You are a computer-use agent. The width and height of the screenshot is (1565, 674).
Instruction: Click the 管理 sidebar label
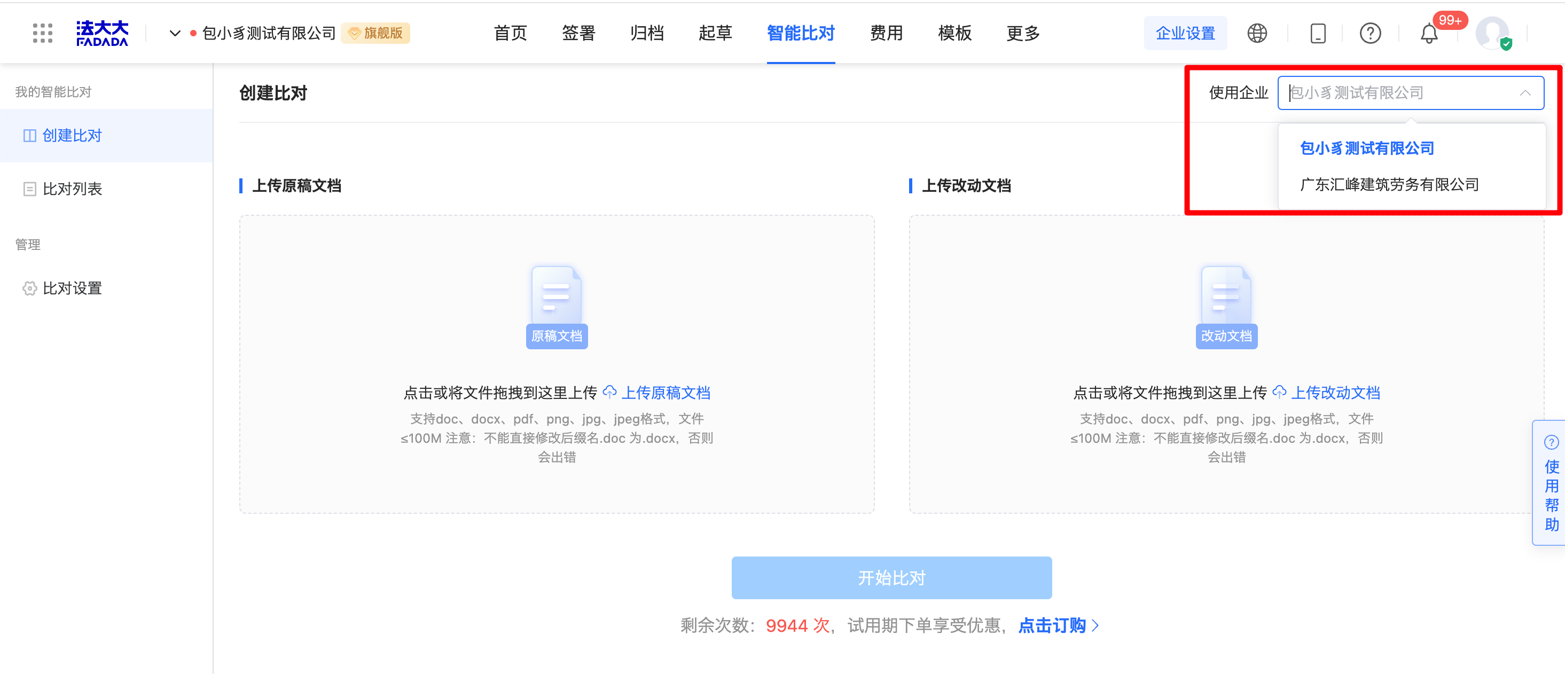point(27,245)
